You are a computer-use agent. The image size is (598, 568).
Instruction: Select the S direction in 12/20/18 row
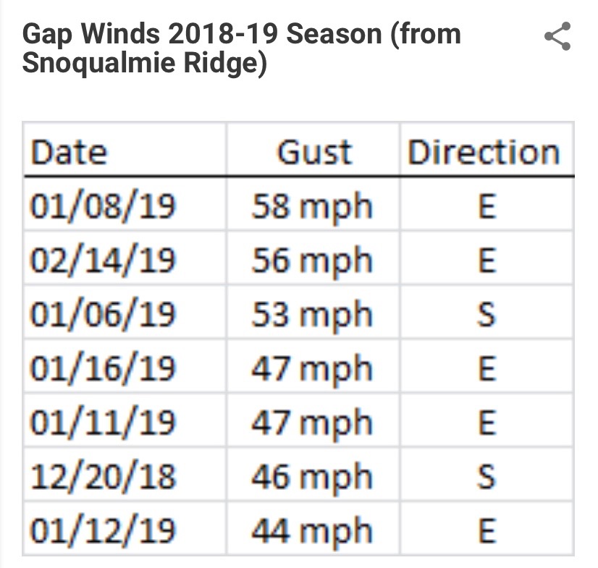[x=487, y=477]
